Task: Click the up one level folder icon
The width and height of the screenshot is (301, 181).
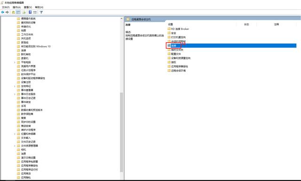Action: point(13,12)
